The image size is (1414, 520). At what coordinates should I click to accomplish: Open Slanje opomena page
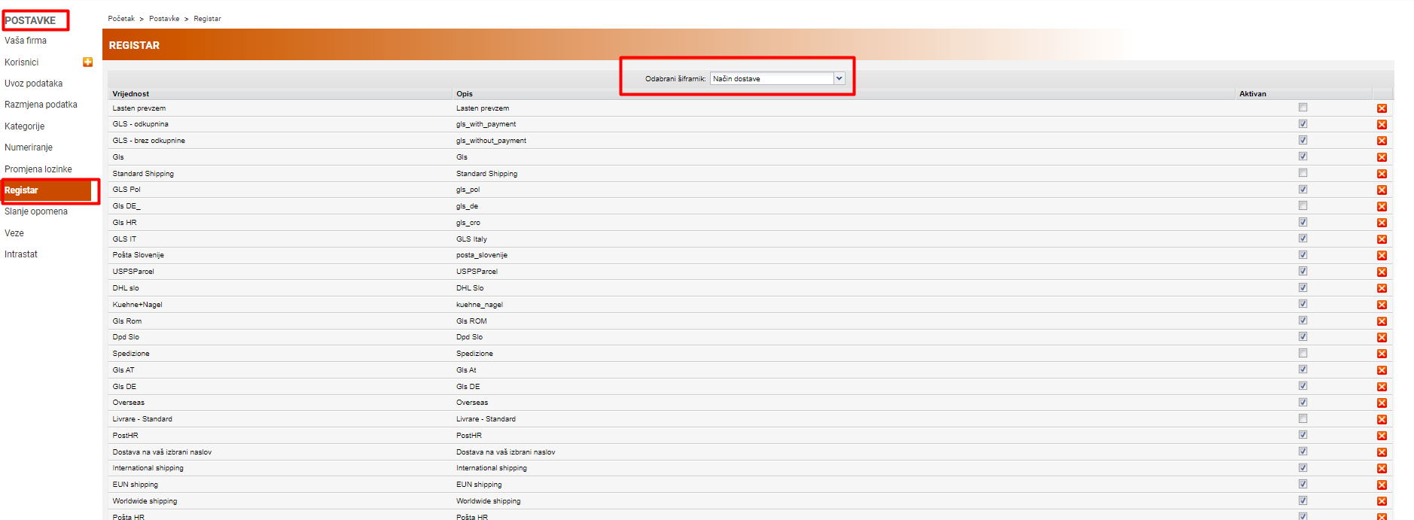[36, 211]
